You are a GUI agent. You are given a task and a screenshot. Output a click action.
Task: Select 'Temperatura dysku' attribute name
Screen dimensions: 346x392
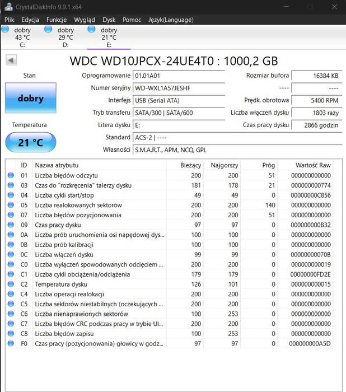coord(61,284)
